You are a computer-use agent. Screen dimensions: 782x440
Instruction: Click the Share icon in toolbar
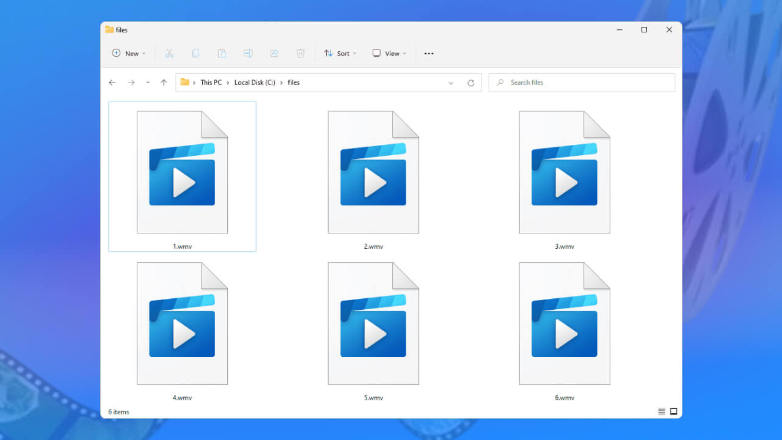[274, 53]
